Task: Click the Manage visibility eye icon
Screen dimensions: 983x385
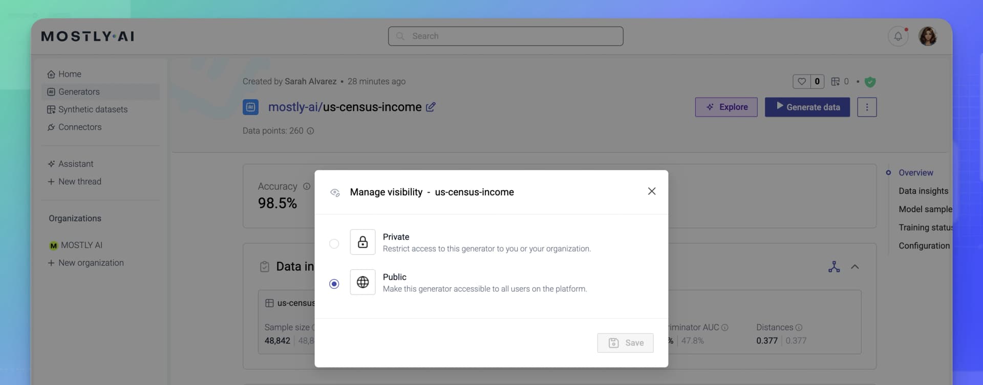Action: point(335,193)
